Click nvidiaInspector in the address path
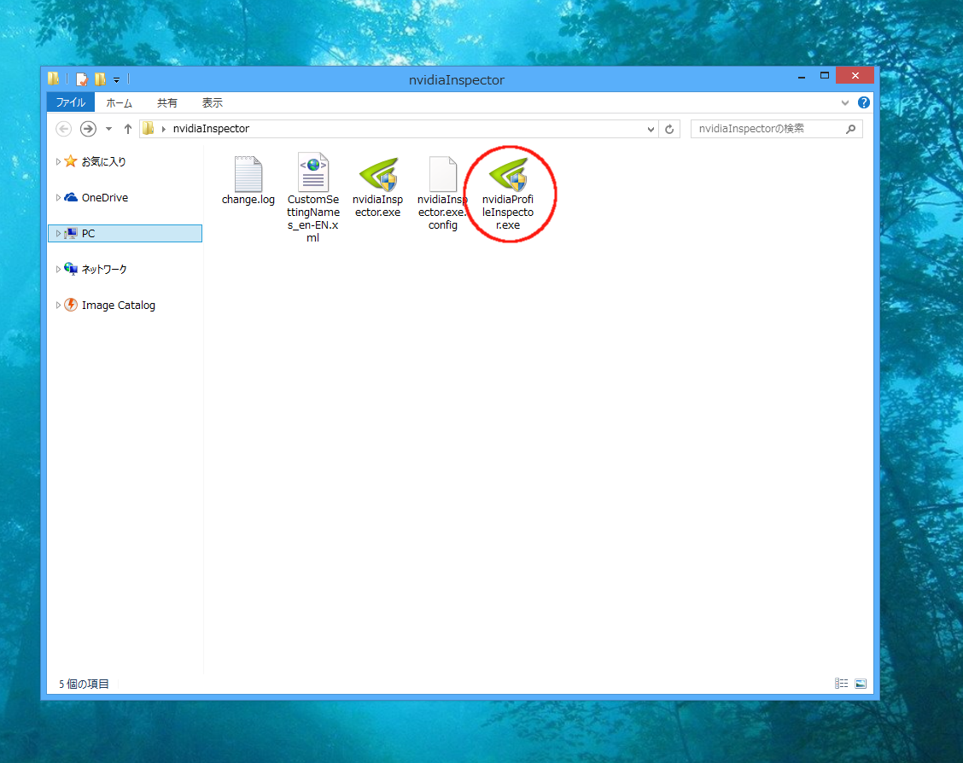Image resolution: width=963 pixels, height=763 pixels. pyautogui.click(x=211, y=129)
